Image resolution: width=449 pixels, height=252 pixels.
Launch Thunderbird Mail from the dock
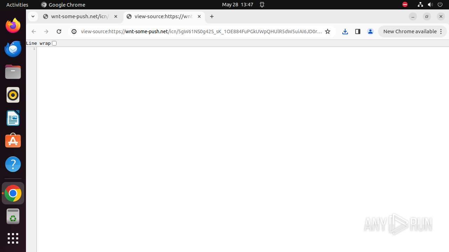pyautogui.click(x=13, y=49)
